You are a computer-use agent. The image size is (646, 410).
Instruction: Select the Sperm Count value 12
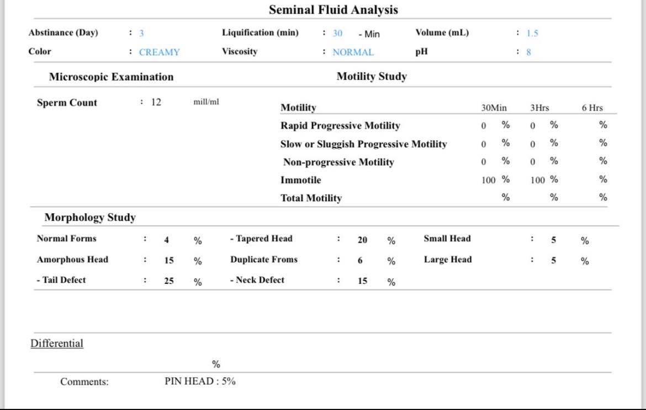click(x=156, y=102)
